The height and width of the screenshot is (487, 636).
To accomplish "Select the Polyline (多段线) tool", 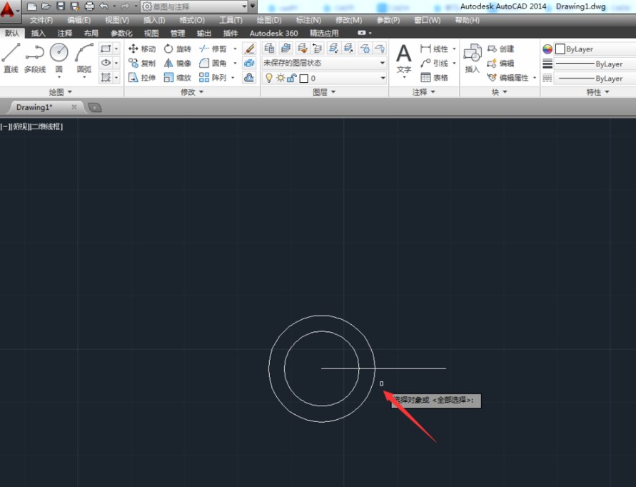I will click(35, 58).
